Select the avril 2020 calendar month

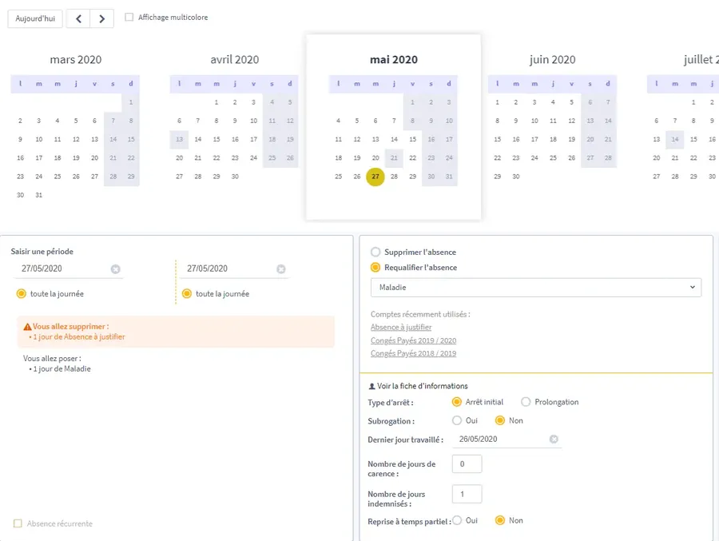click(x=234, y=60)
